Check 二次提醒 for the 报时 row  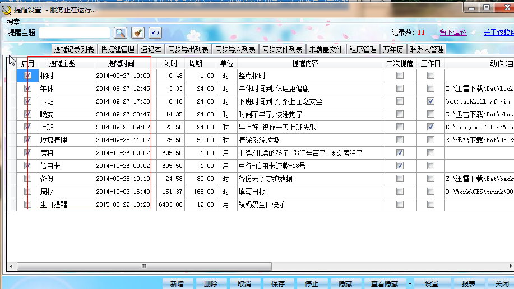coord(400,76)
